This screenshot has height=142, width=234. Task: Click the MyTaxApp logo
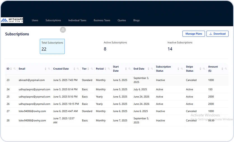[x=12, y=20]
